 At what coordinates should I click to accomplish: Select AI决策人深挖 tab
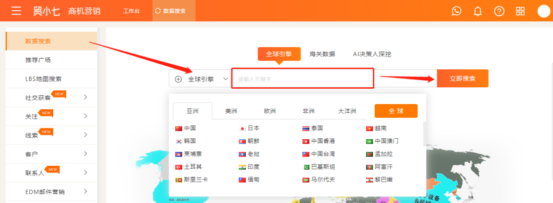coord(372,54)
